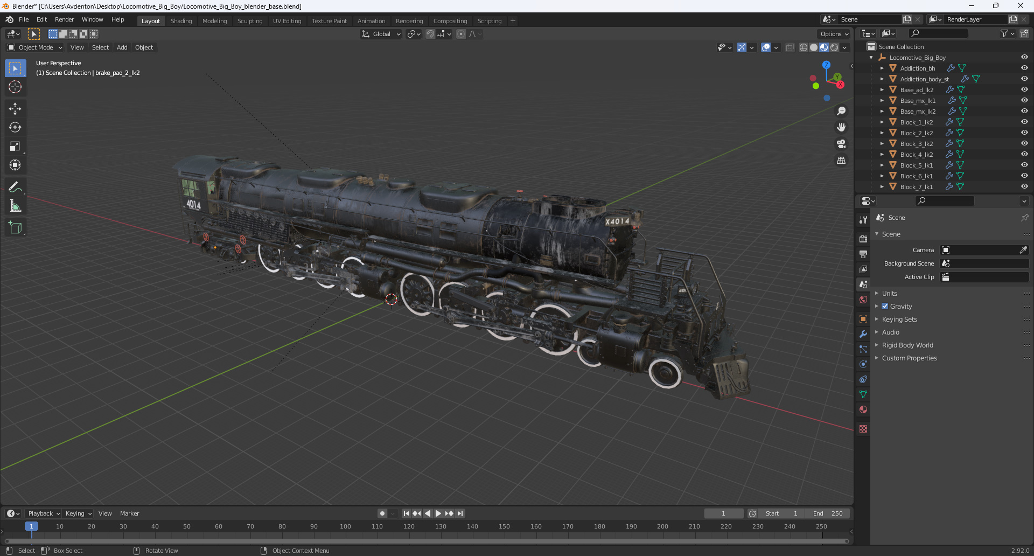Switch to rendered viewport shading
Screen dimensions: 1034x556
pyautogui.click(x=834, y=47)
